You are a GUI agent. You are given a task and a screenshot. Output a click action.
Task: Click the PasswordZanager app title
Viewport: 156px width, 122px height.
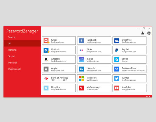pos(22,31)
